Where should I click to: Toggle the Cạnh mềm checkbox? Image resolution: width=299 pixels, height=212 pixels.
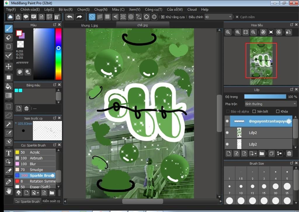pyautogui.click(x=237, y=17)
